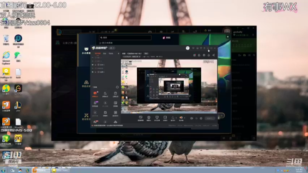Open the launcher desktop shortcut with G logo
Screen dimensions: 308x173
click(18, 90)
